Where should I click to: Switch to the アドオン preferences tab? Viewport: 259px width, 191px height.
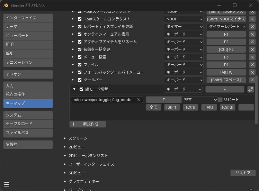28,74
